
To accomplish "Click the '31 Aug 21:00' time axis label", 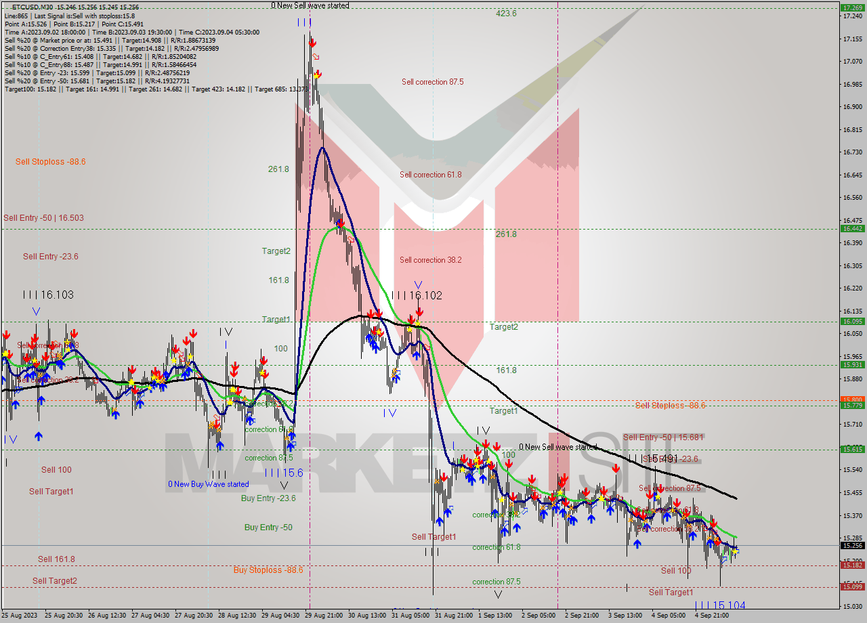I will click(x=454, y=616).
